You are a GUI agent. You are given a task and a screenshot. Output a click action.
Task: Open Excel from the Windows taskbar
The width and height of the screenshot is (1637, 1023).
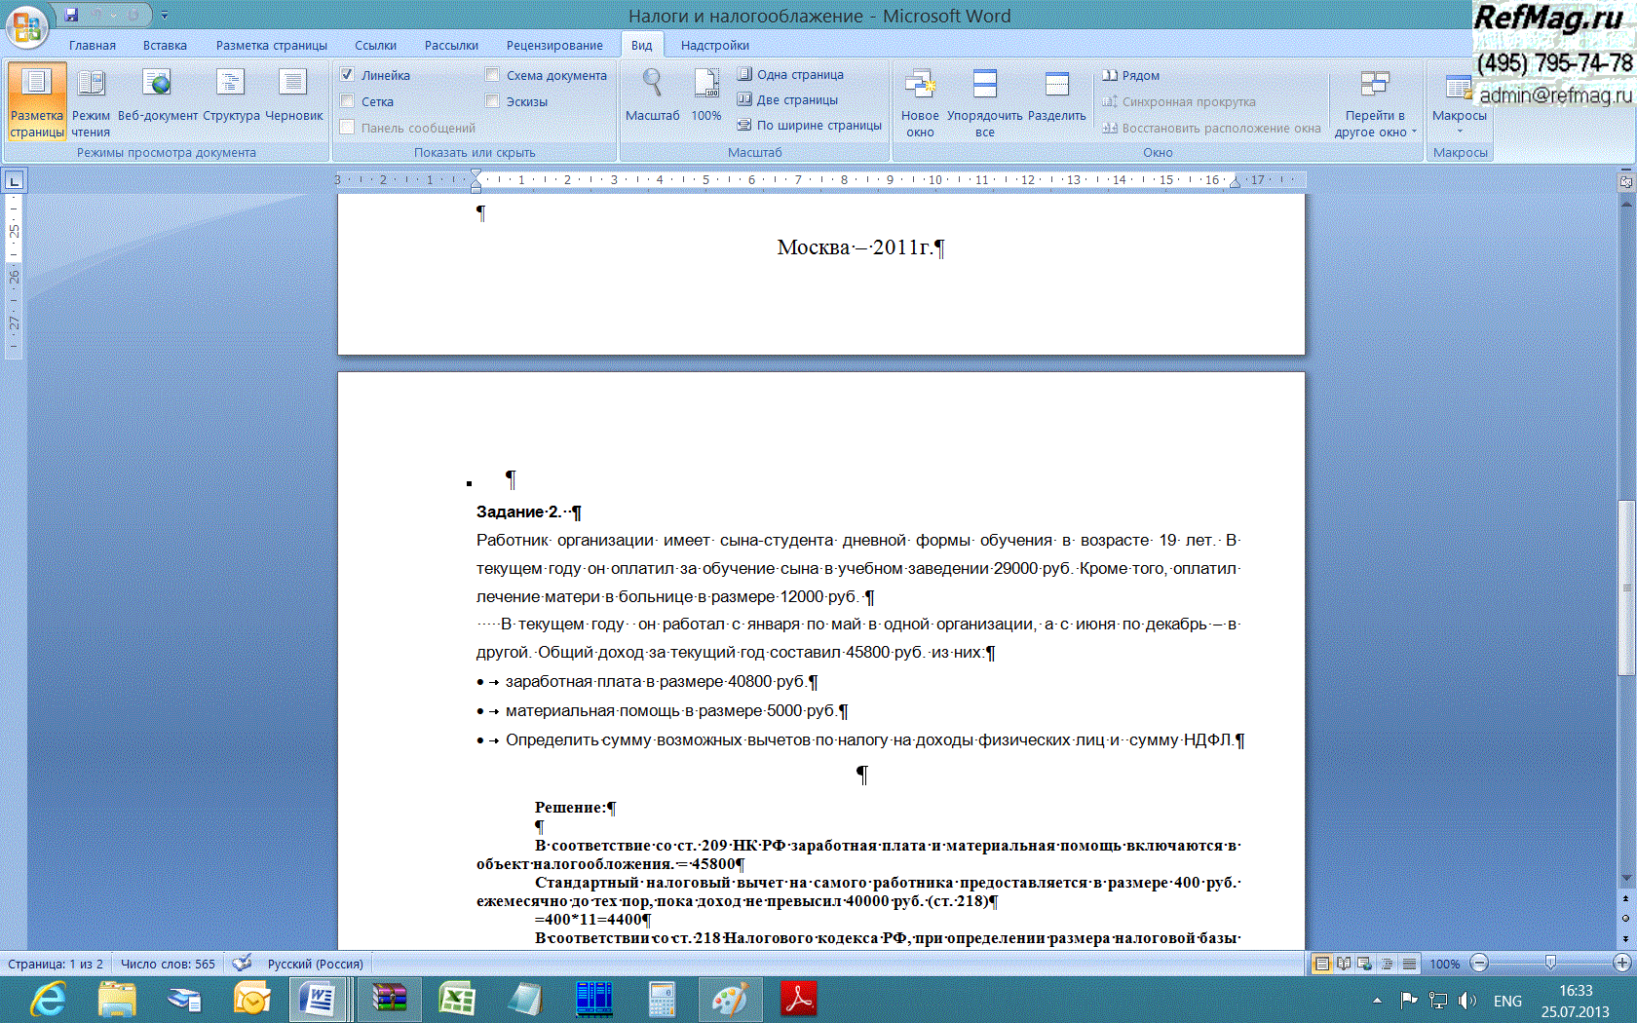coord(456,1000)
